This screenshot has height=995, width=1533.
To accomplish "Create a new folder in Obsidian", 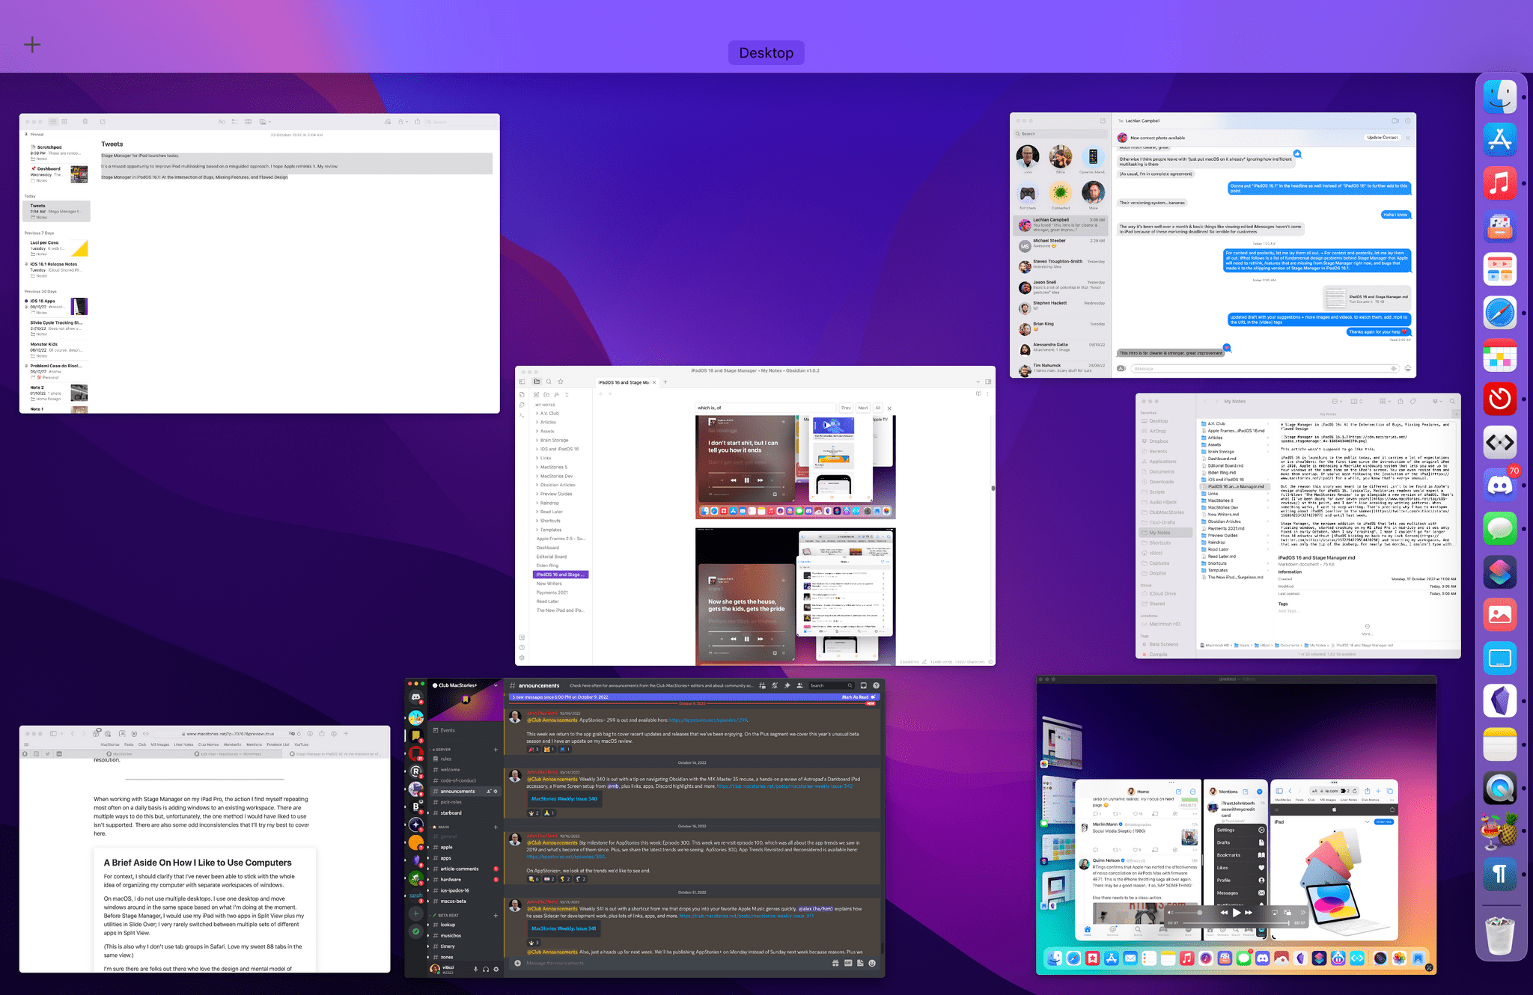I will [x=546, y=394].
